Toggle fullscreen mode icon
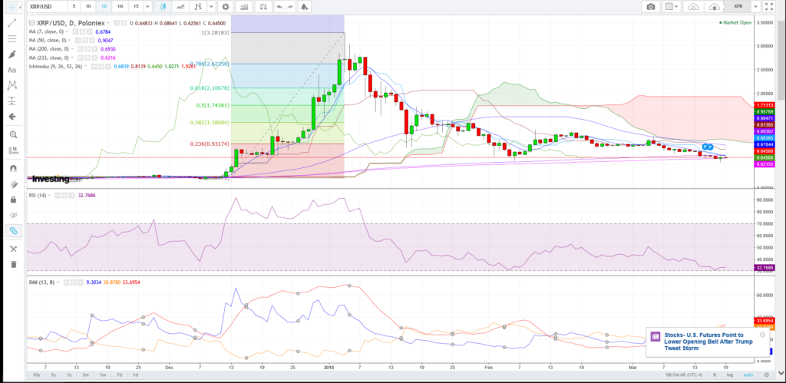 [769, 6]
